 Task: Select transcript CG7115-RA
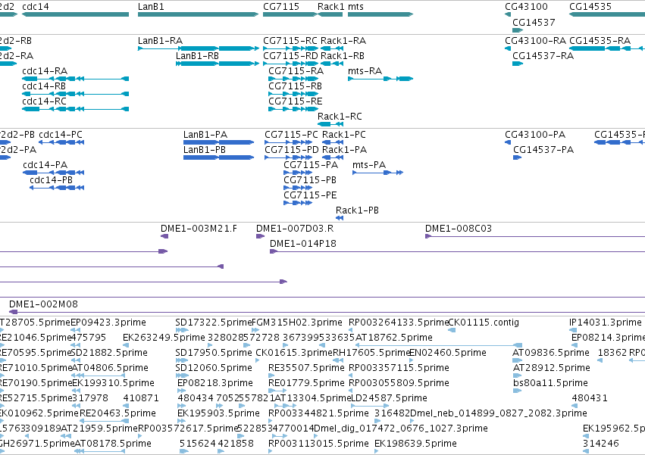[x=293, y=79]
